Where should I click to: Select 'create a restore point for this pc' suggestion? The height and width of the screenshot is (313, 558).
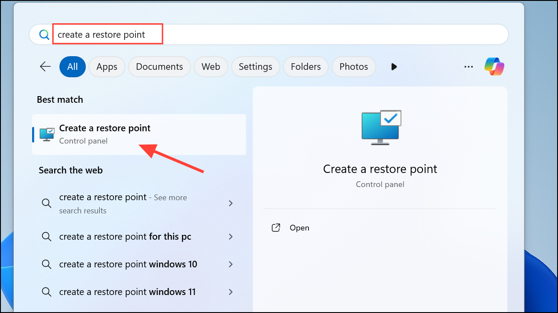pos(139,237)
